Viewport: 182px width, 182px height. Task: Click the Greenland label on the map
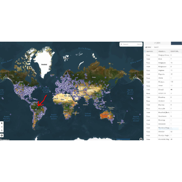pos(44,64)
